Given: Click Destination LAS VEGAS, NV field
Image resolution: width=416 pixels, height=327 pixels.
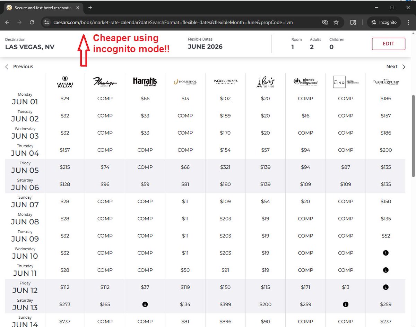Looking at the screenshot, I should click(x=30, y=44).
